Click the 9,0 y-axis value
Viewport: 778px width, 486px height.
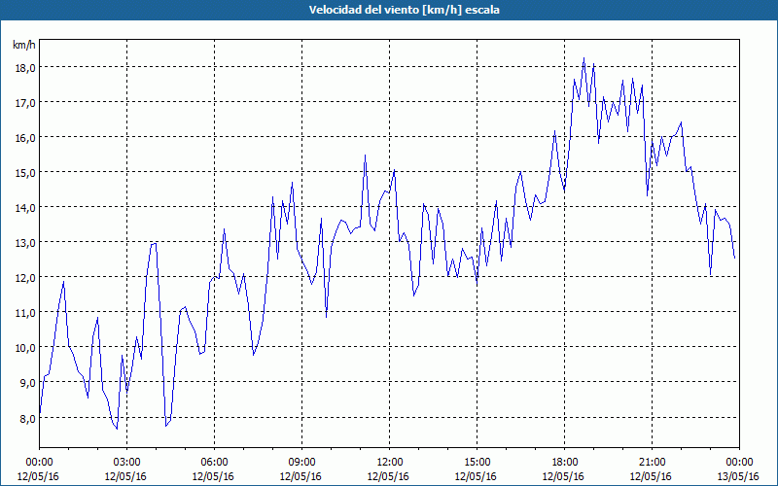(27, 383)
